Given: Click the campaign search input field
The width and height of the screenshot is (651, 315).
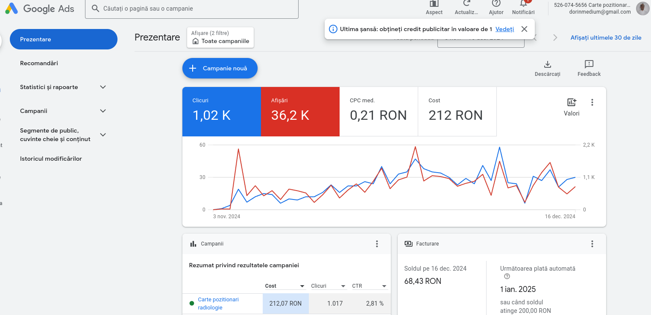Looking at the screenshot, I should click(196, 9).
